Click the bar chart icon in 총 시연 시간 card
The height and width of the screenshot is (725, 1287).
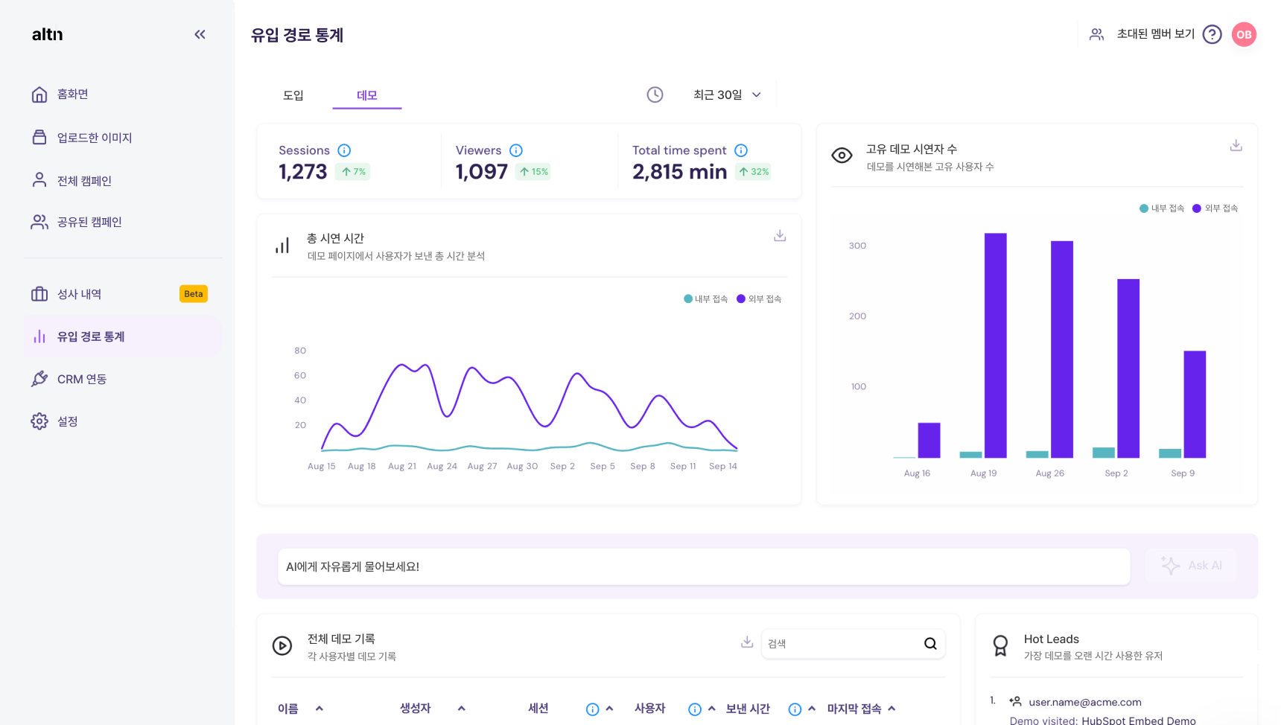(282, 246)
